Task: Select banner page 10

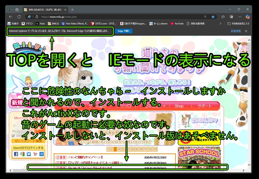Action: pos(141,149)
